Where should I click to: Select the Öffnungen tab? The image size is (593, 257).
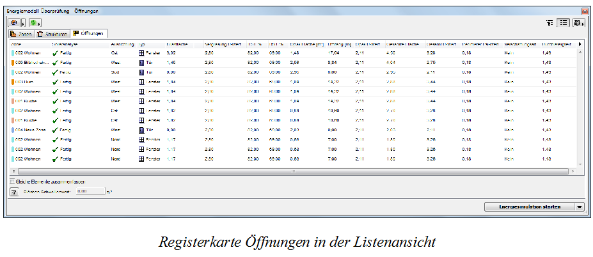90,33
